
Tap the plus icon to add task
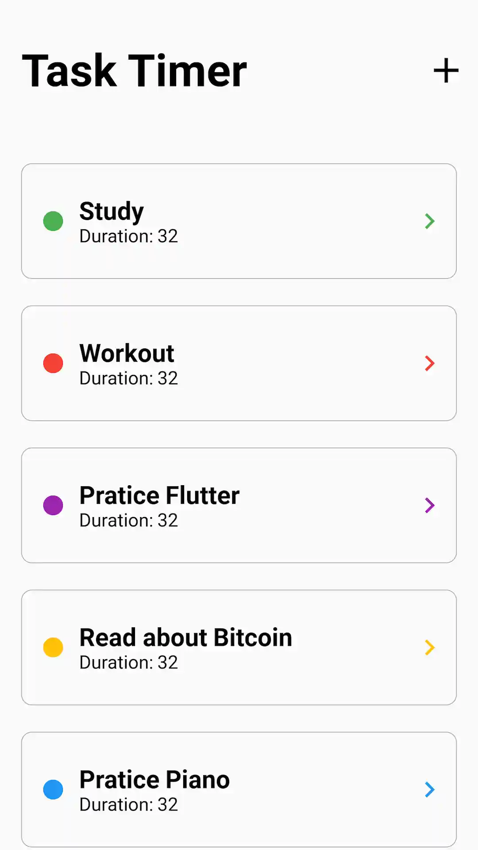[446, 71]
